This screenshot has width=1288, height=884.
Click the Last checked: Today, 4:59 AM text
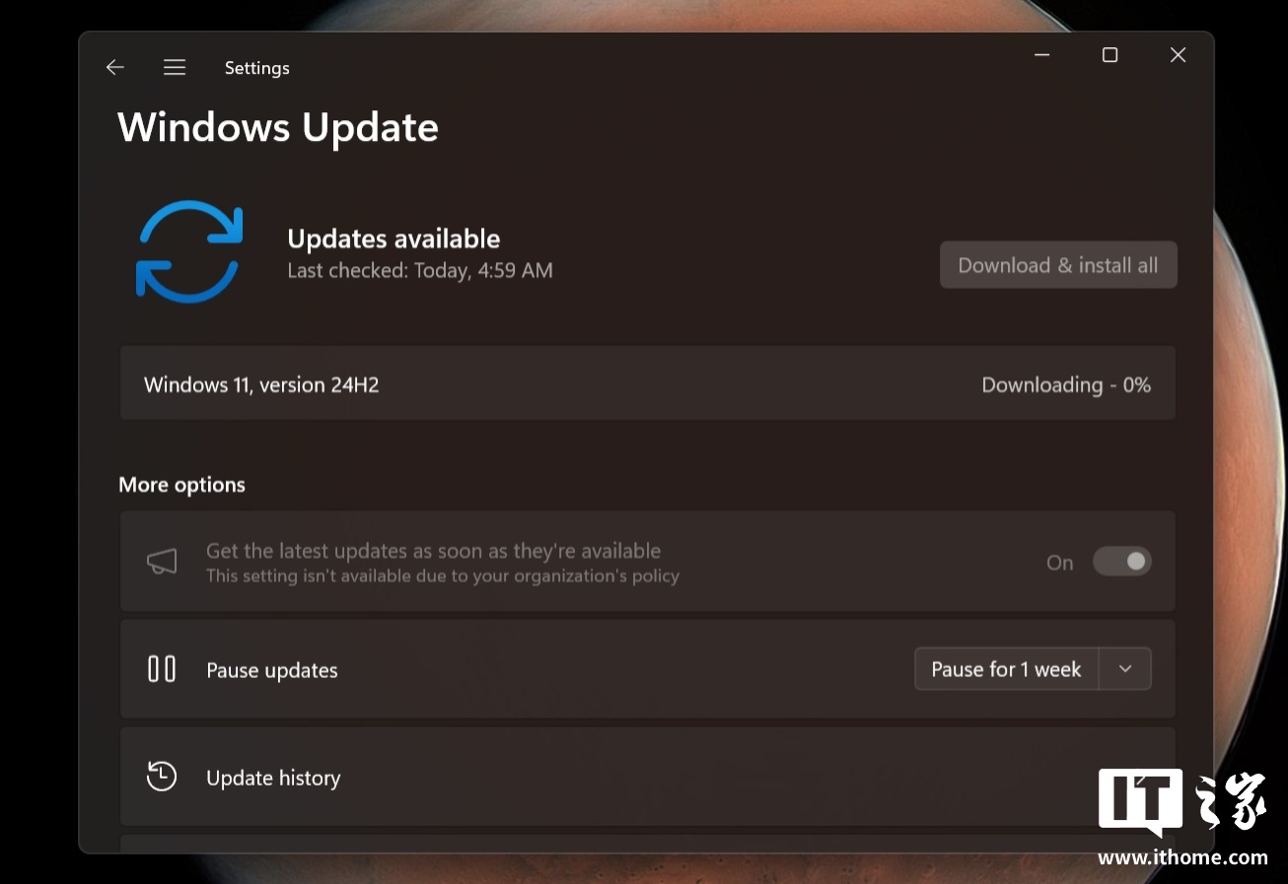click(420, 270)
